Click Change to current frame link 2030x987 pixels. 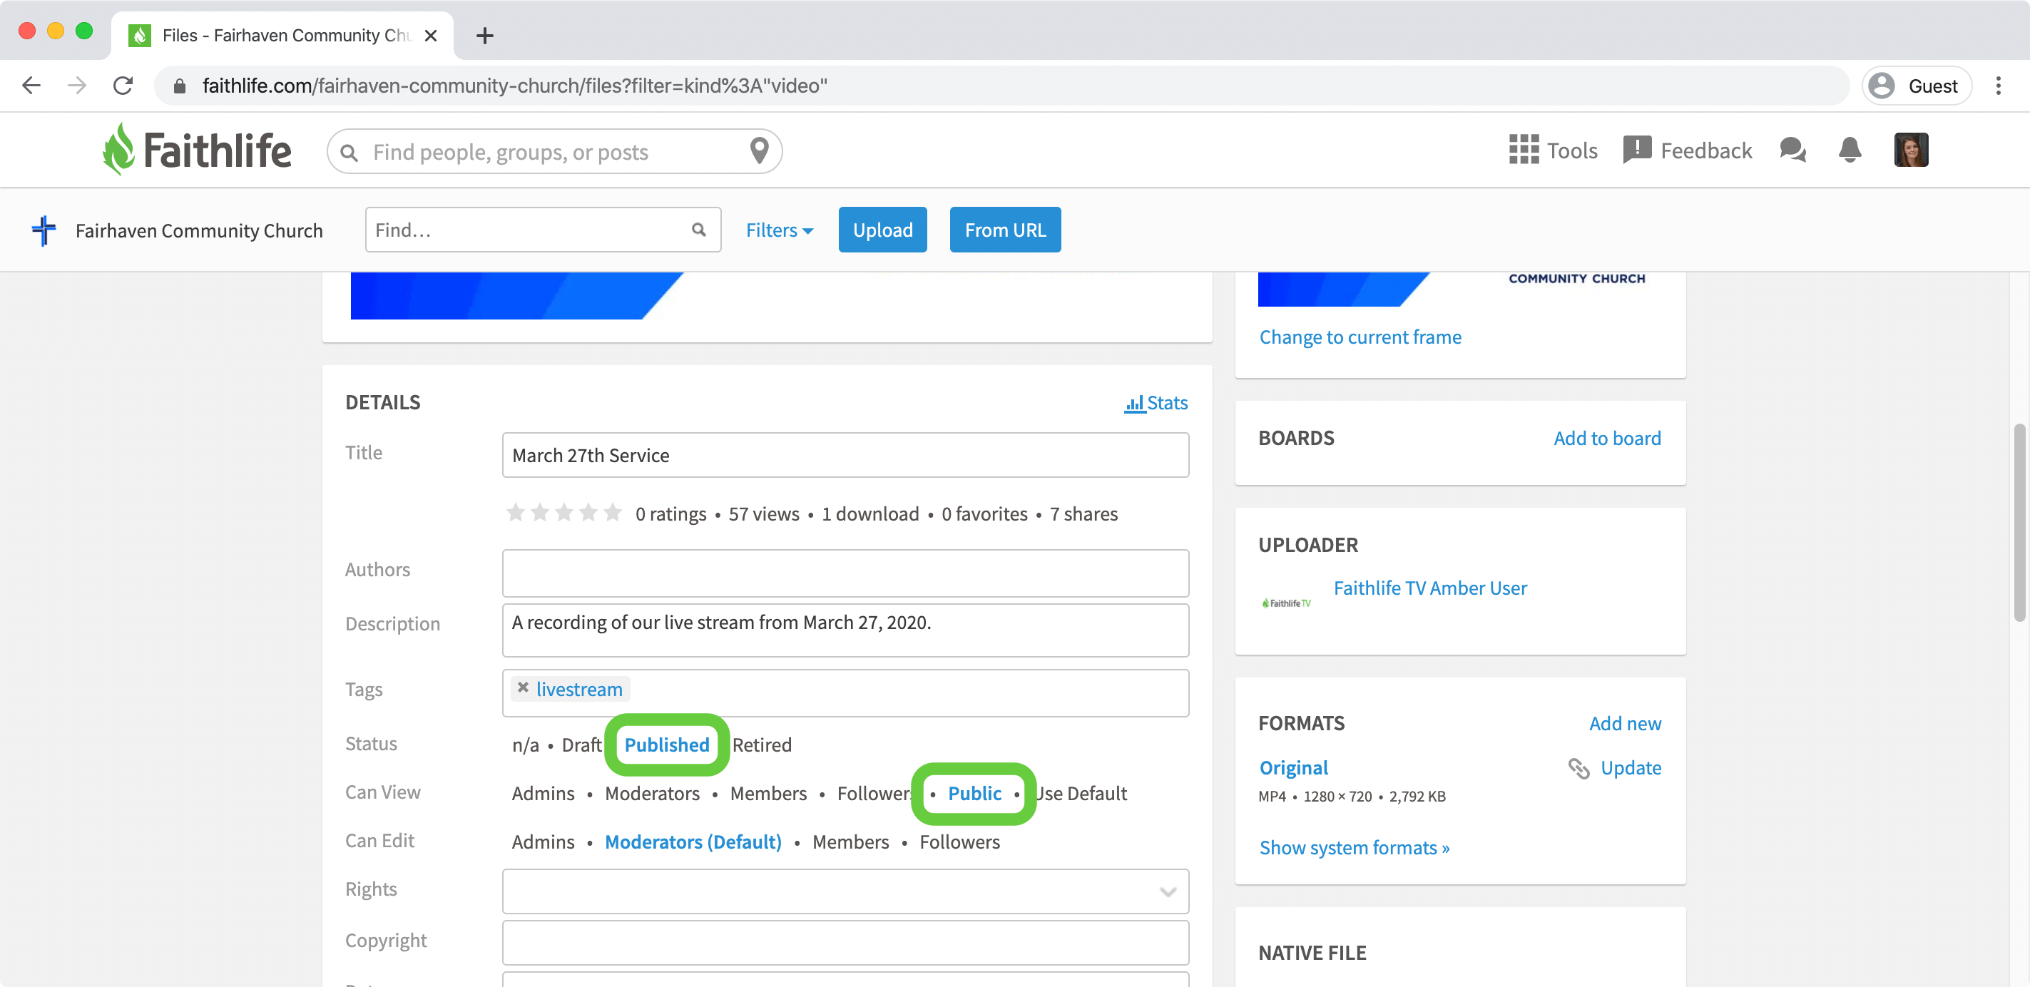1360,337
